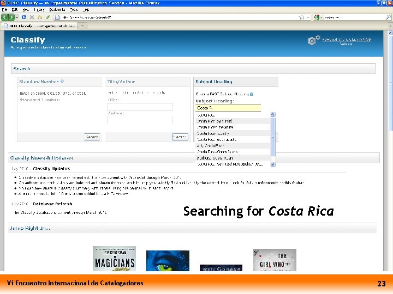Image resolution: width=393 pixels, height=294 pixels.
Task: Open the Classify Web Service link
Action: click(346, 41)
